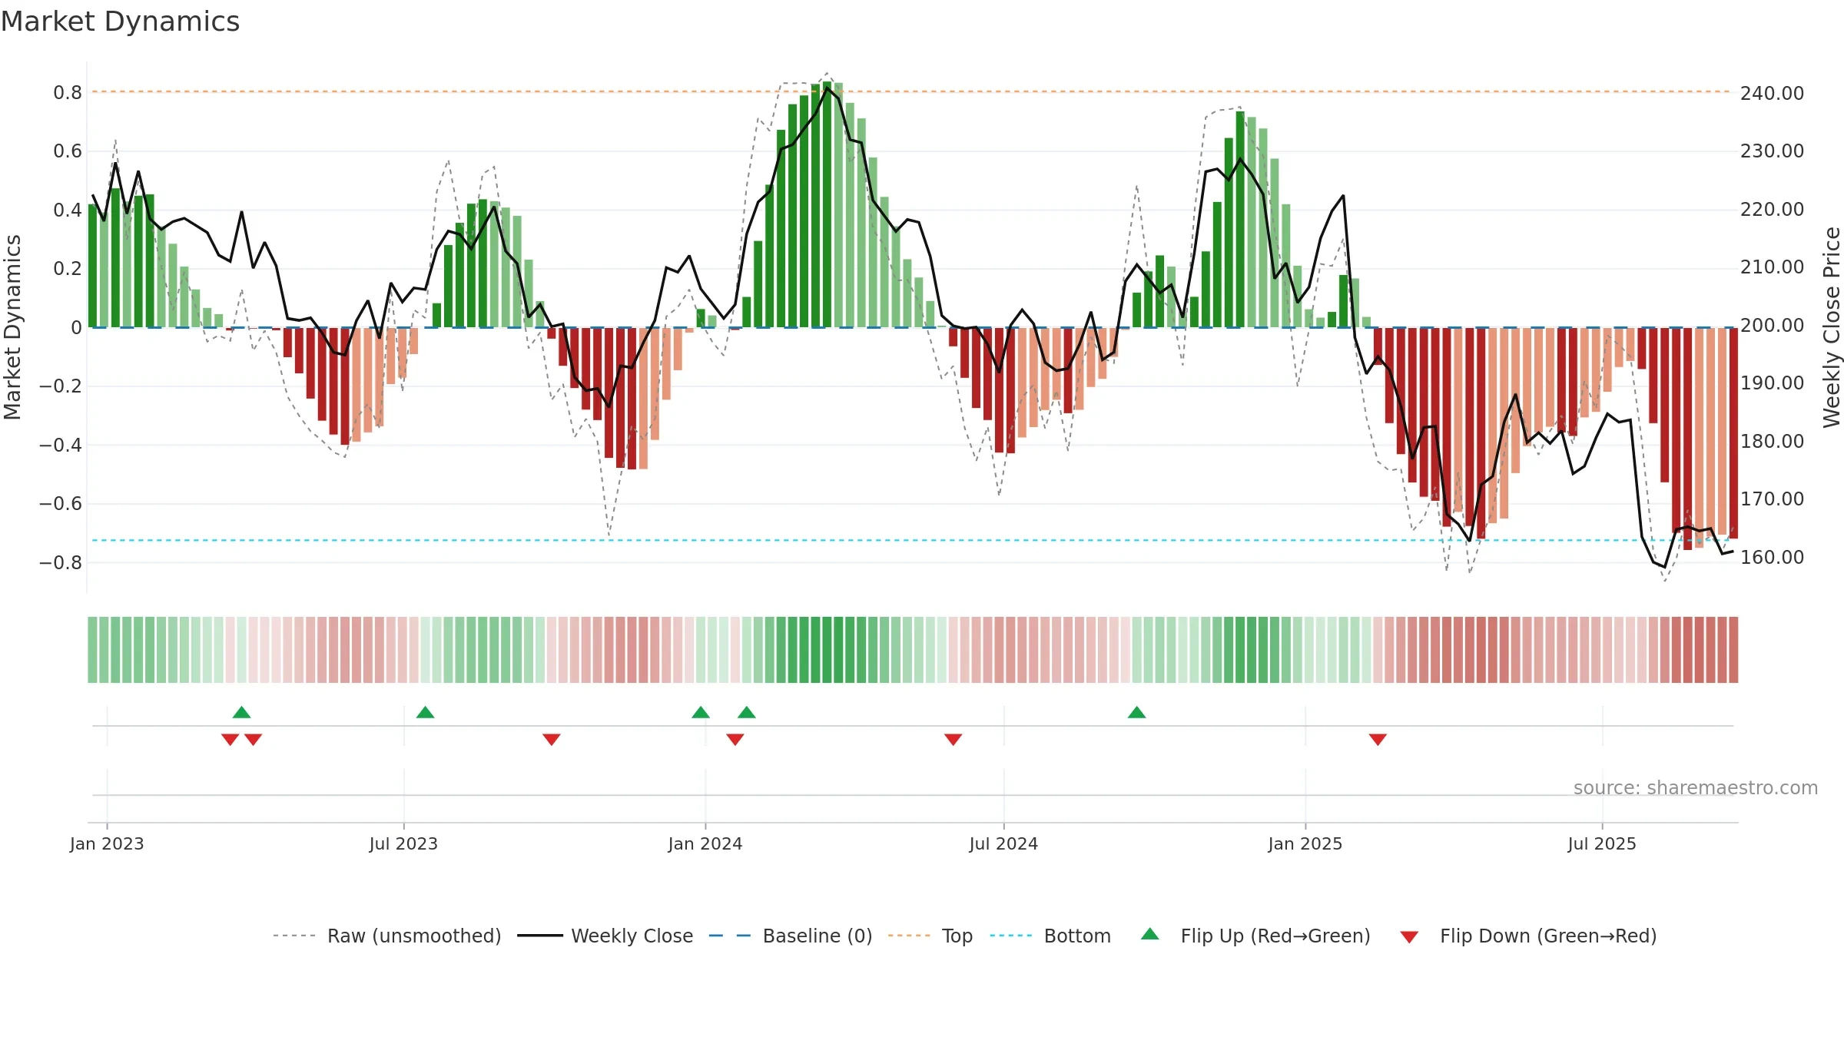Click the 0.8 left axis value
This screenshot has width=1844, height=1037.
click(x=68, y=93)
